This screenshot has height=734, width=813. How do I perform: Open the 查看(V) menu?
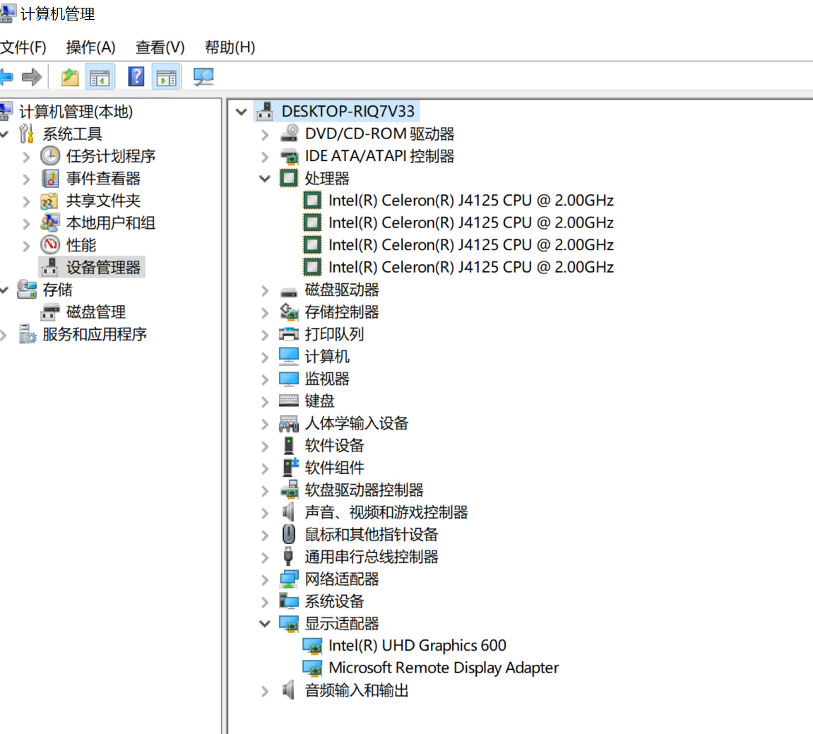click(x=160, y=47)
